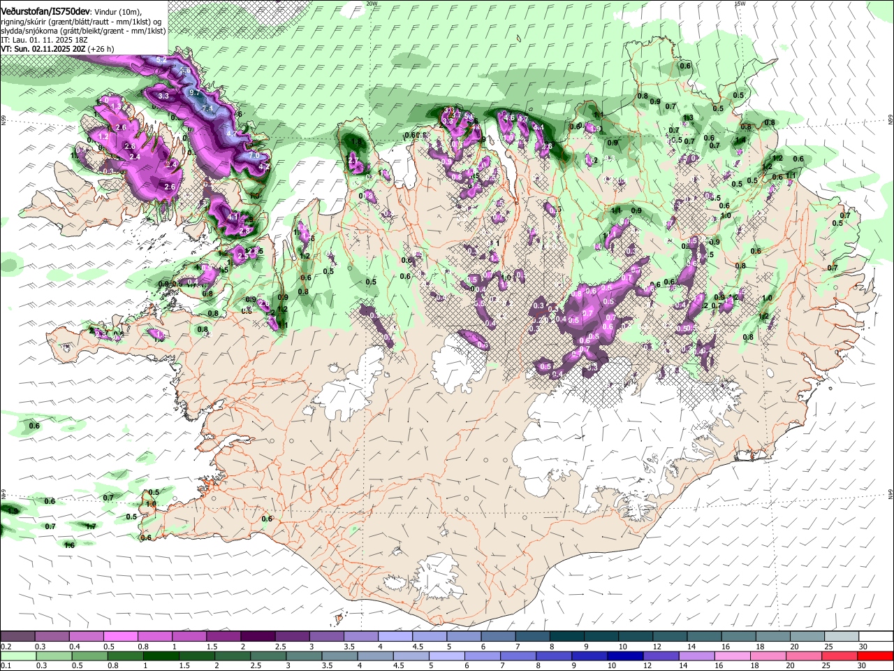894x671 pixels.
Task: Select the medium green swatch labeled 0.5
Action: pos(89,656)
